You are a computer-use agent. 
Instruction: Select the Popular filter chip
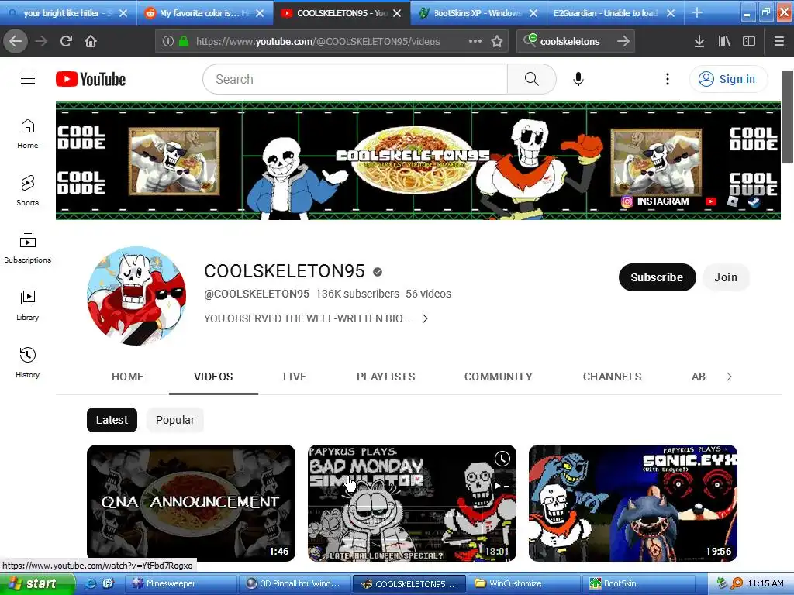[x=175, y=420]
